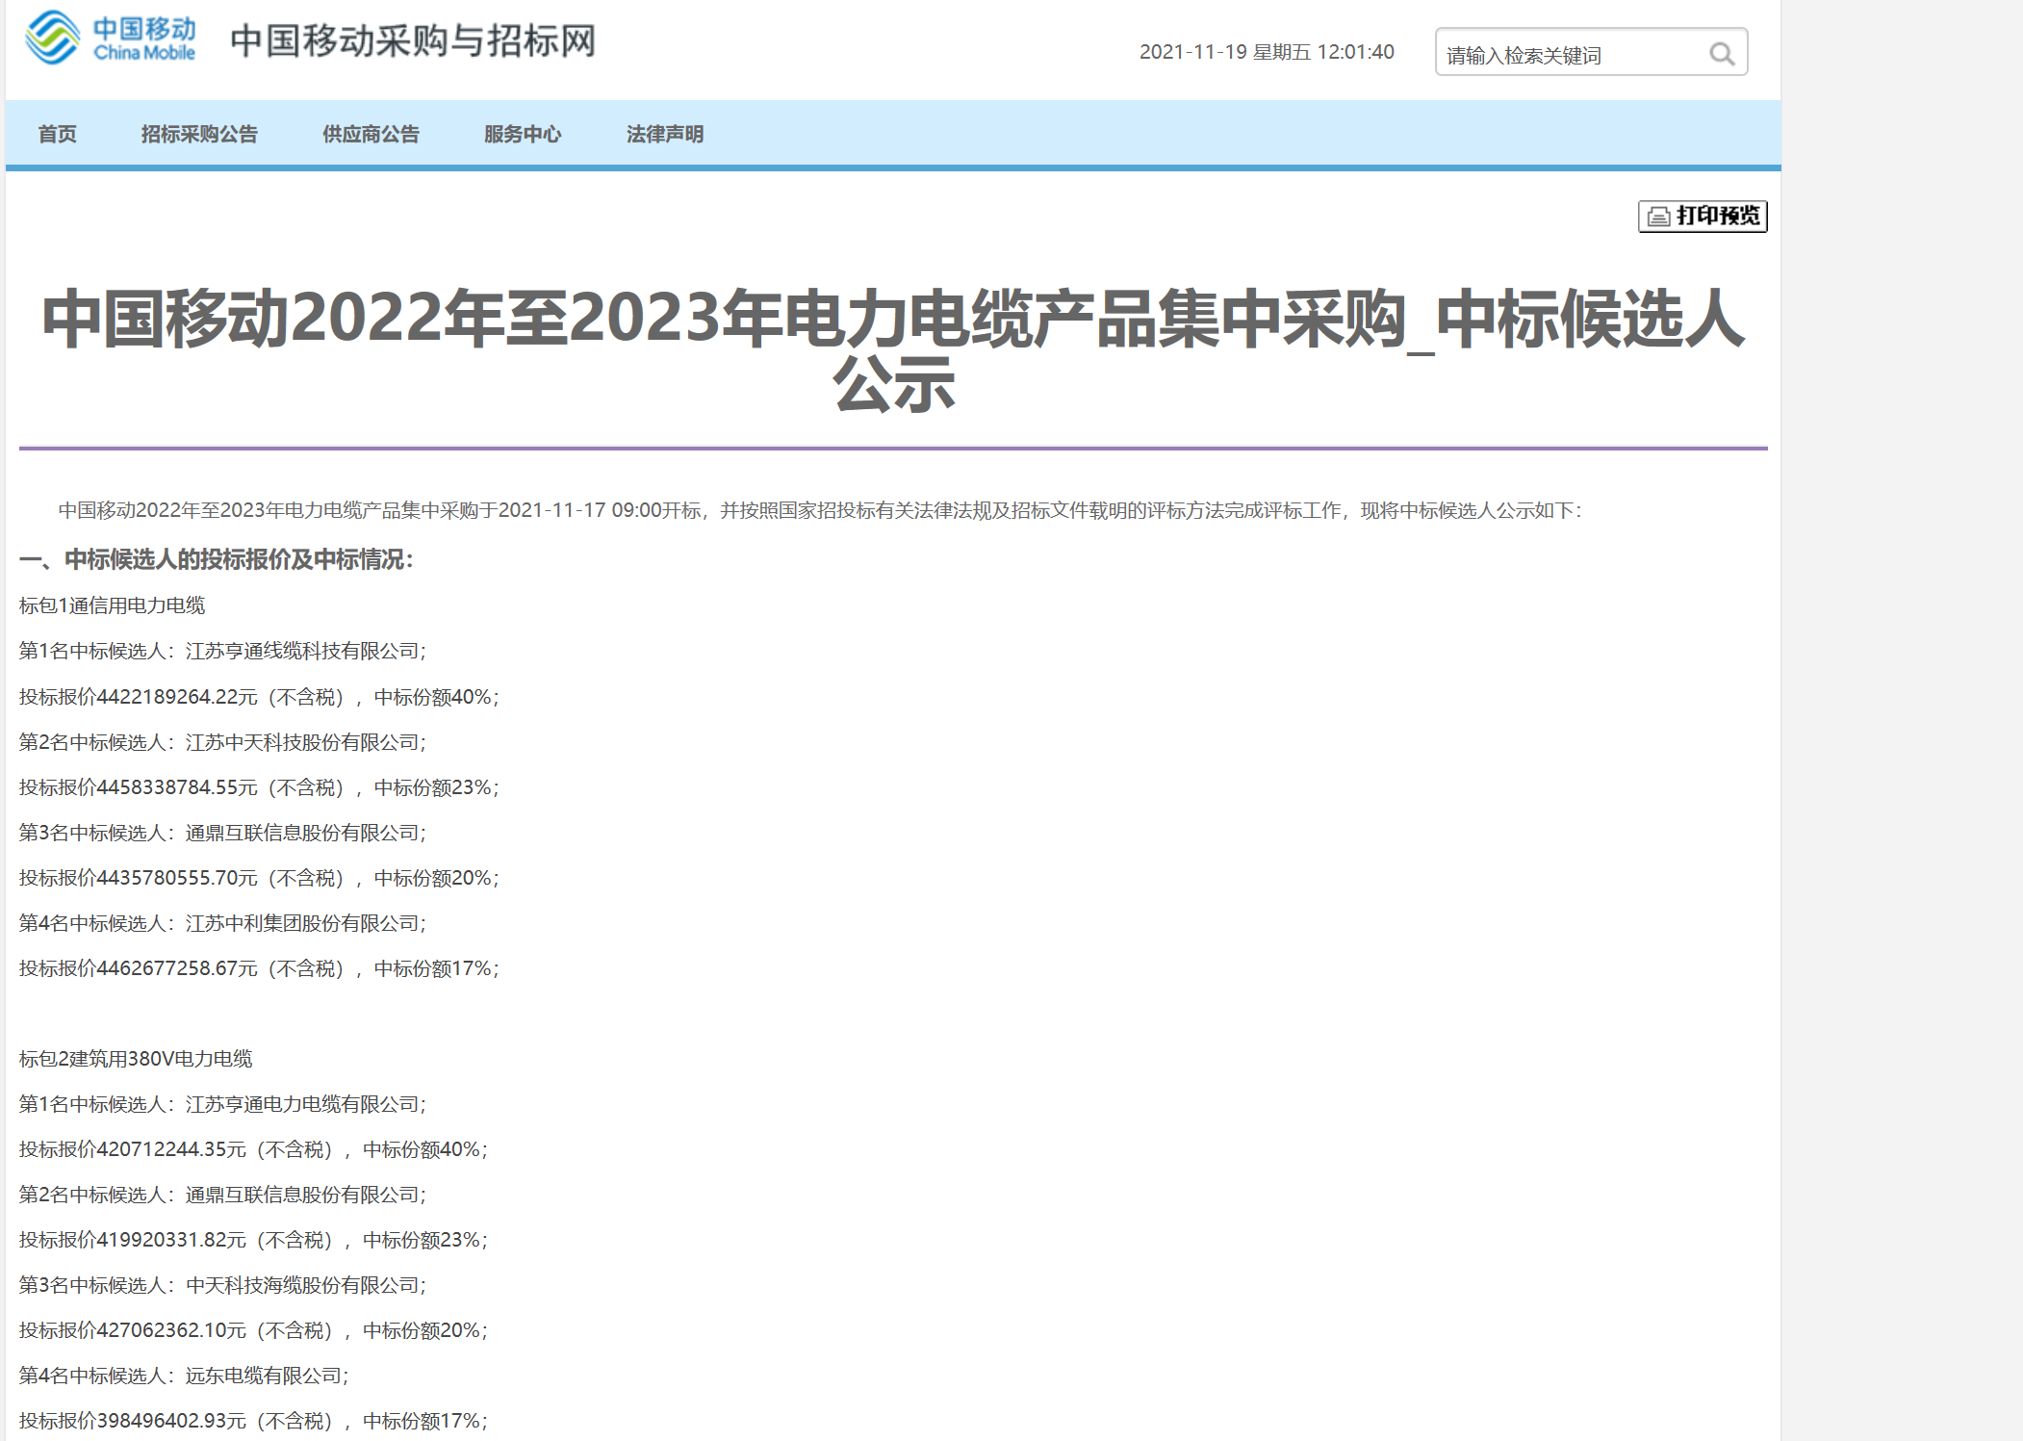Click the bid price 4458338784.55元 line
Screen dimensions: 2023x1441
(260, 787)
